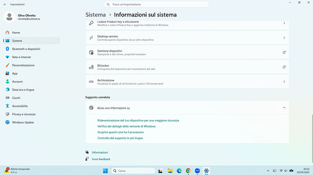
Task: Click the Desktop remoto icon
Action: click(91, 38)
